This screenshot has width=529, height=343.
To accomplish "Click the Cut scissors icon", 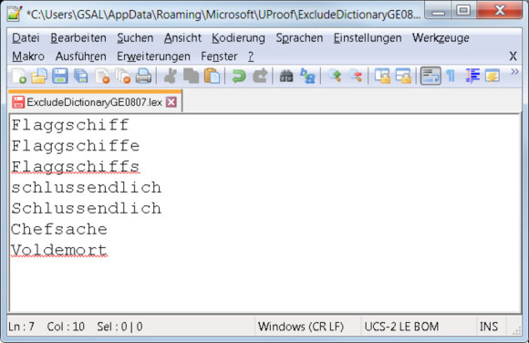I will pos(171,76).
